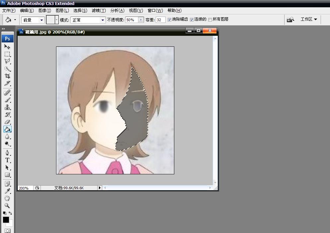
Task: Enable the 所有图层 checkbox
Action: coord(210,20)
